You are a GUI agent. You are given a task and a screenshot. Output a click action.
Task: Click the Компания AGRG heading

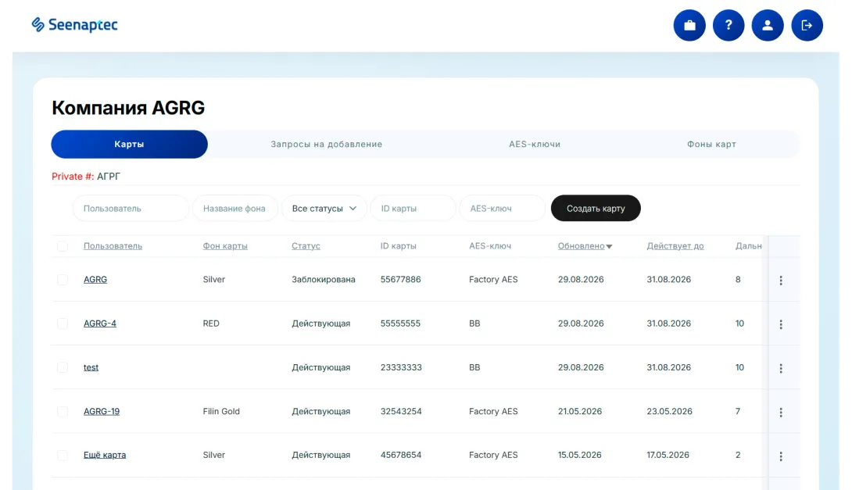pos(128,108)
